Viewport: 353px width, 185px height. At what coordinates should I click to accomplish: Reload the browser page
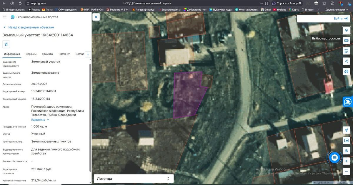click(x=20, y=3)
